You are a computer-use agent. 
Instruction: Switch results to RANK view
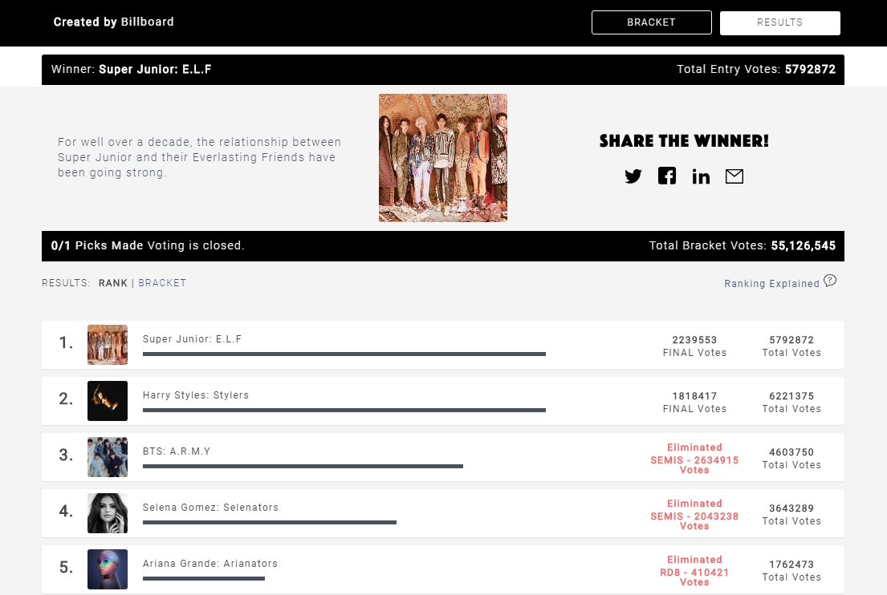click(113, 283)
